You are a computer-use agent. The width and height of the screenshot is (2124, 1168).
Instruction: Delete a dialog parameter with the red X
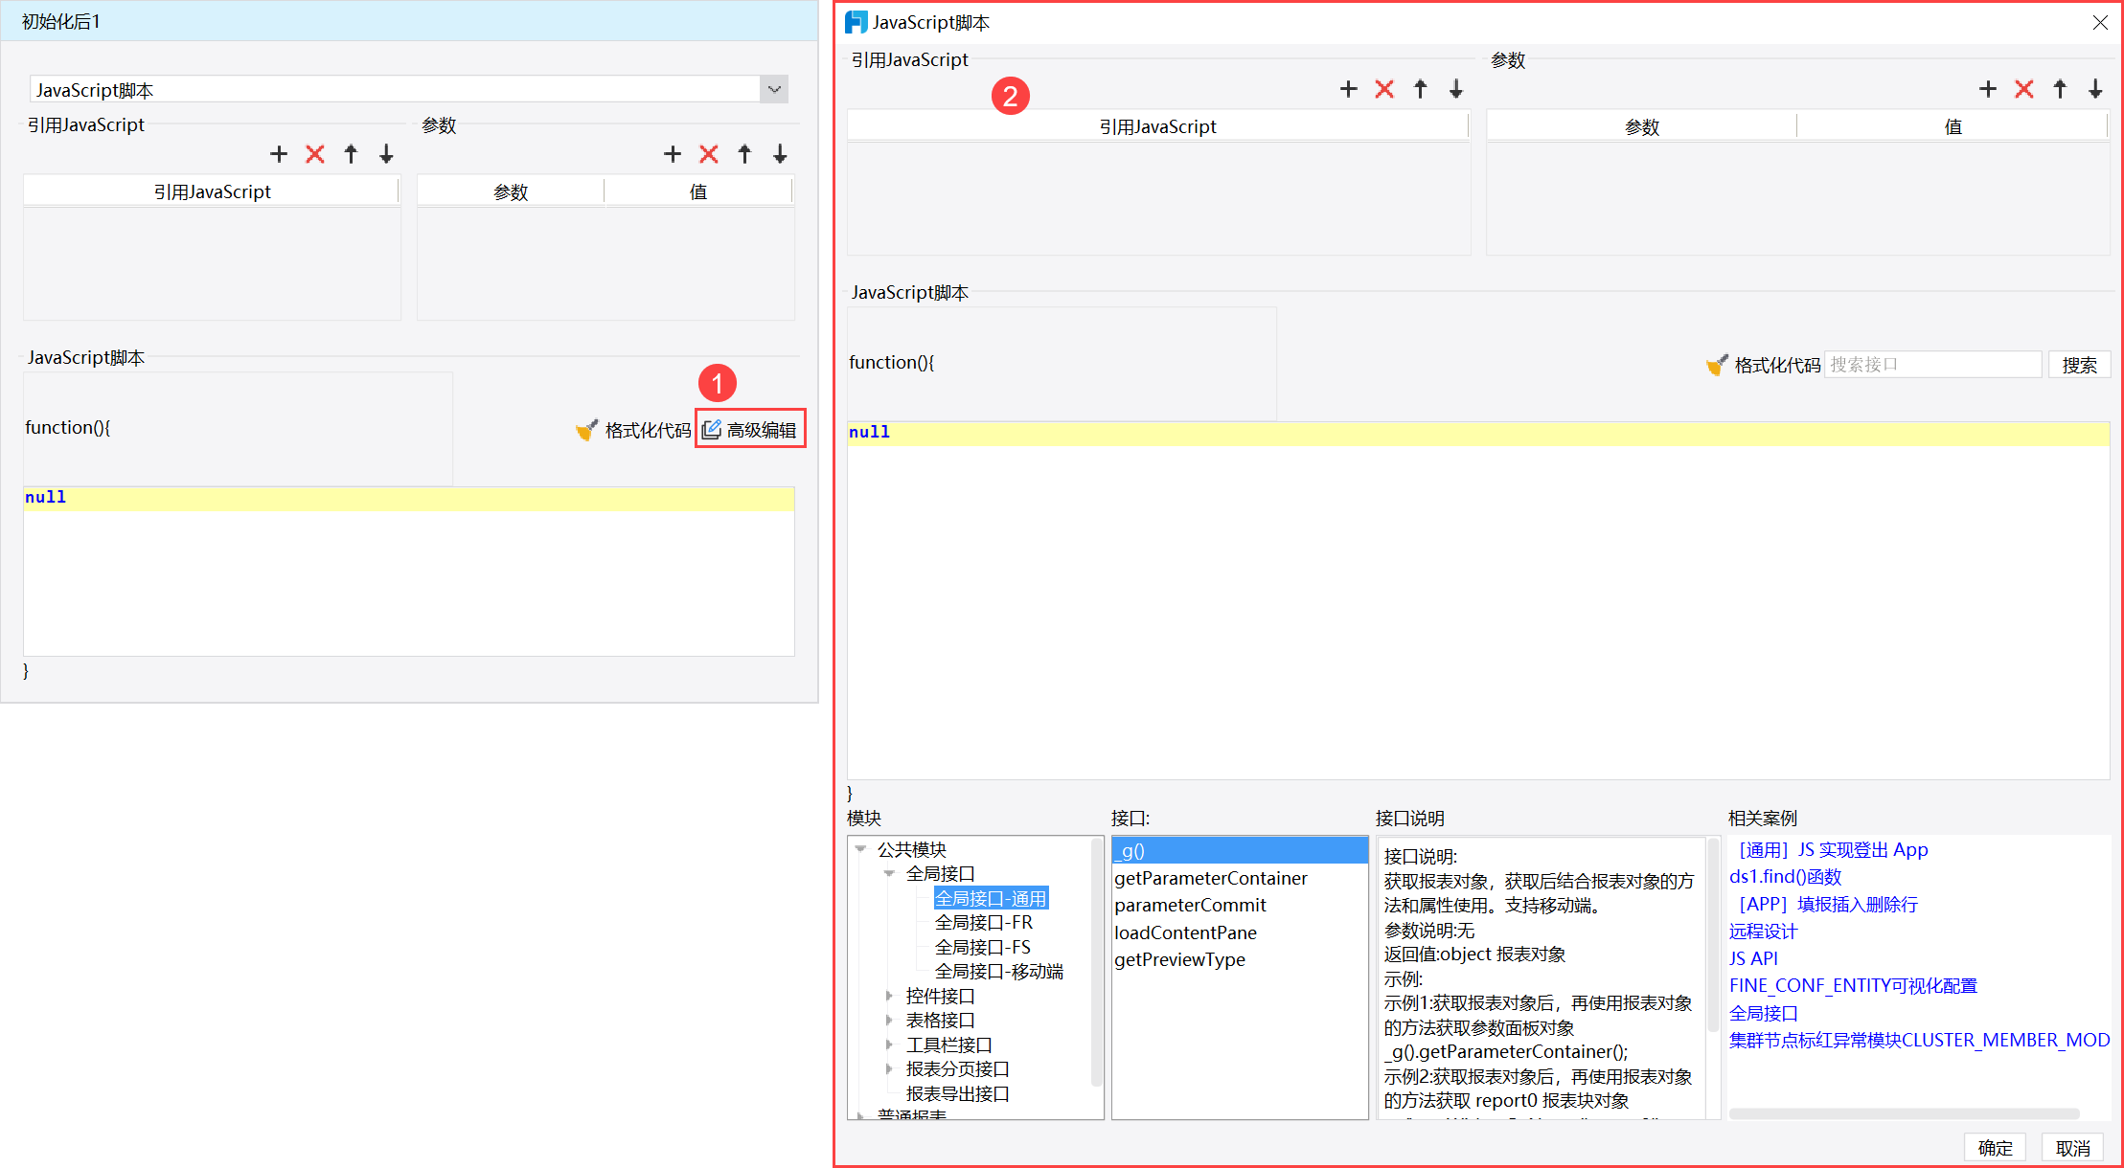point(2023,89)
